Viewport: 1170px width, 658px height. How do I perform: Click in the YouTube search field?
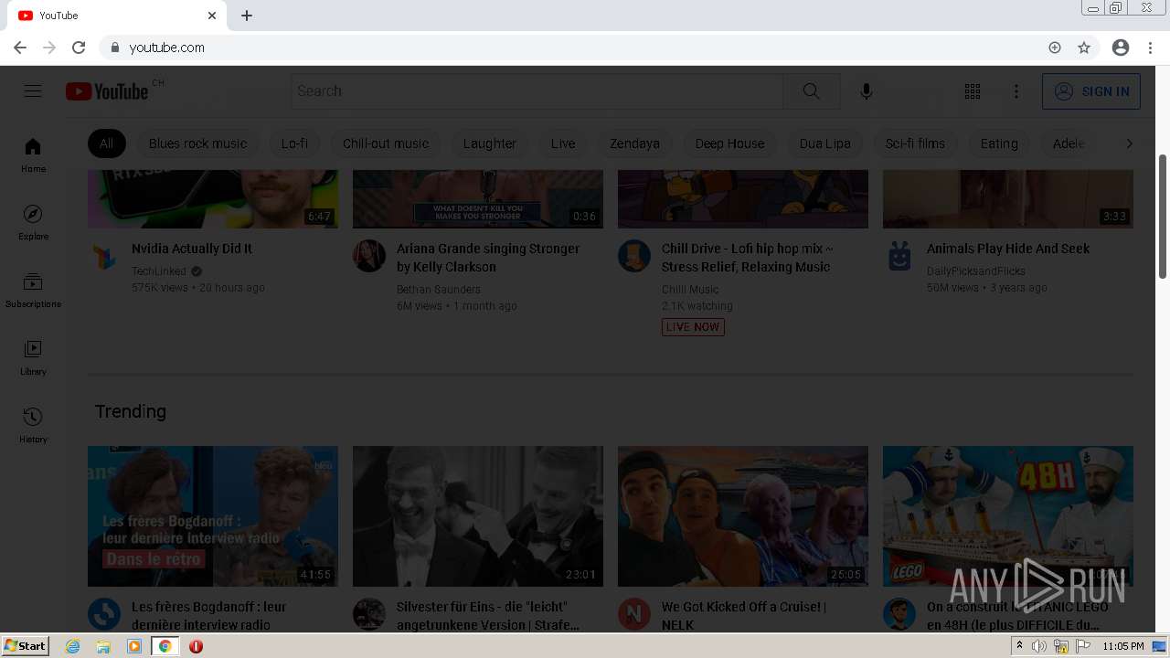tap(537, 91)
